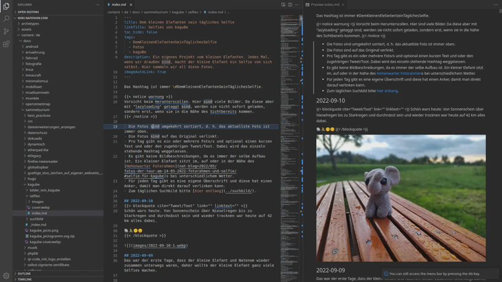Expand the qr-code_mit_logo_erstellen folder
The image size is (502, 282).
pos(49,259)
